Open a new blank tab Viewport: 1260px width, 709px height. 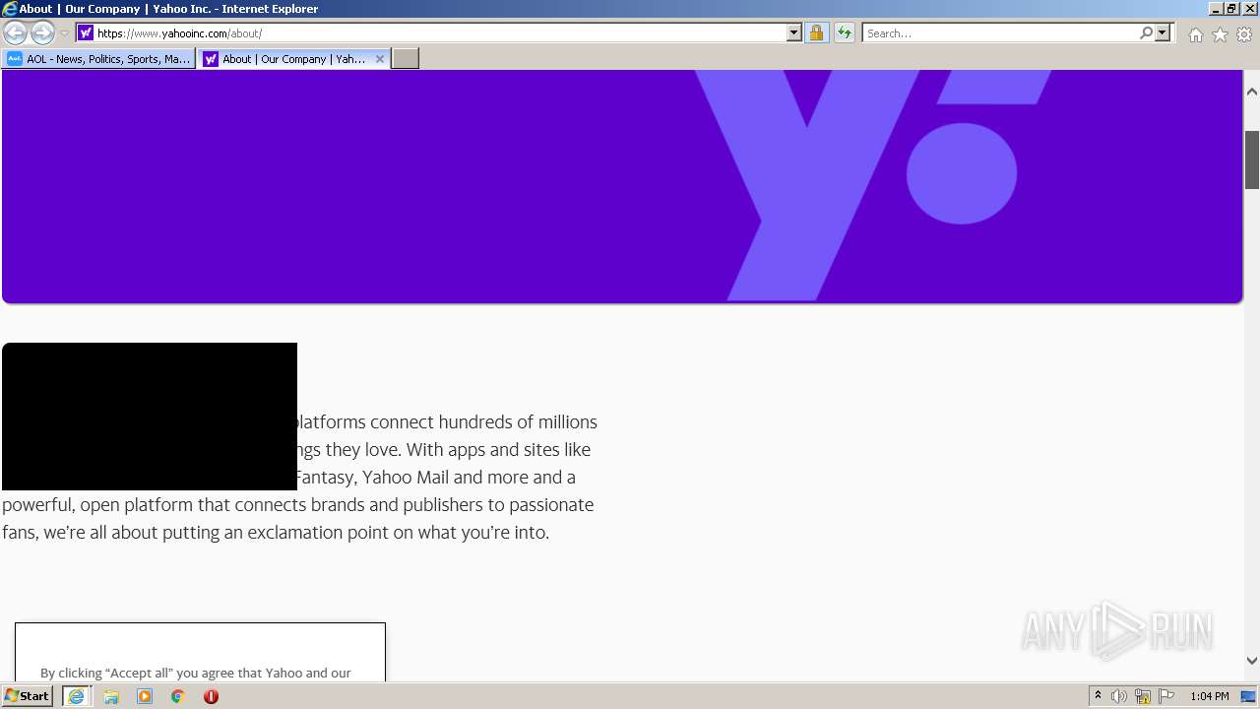click(406, 59)
